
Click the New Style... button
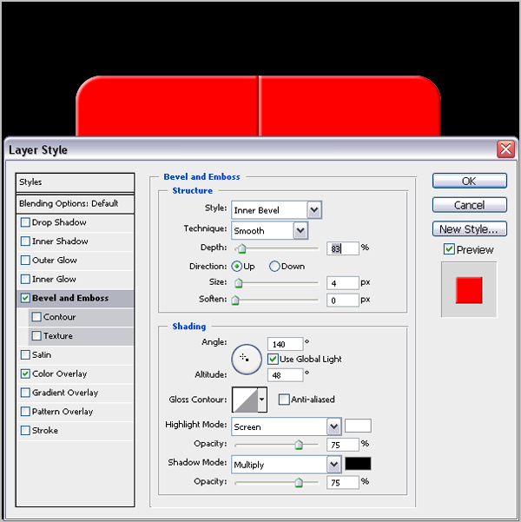pyautogui.click(x=470, y=229)
